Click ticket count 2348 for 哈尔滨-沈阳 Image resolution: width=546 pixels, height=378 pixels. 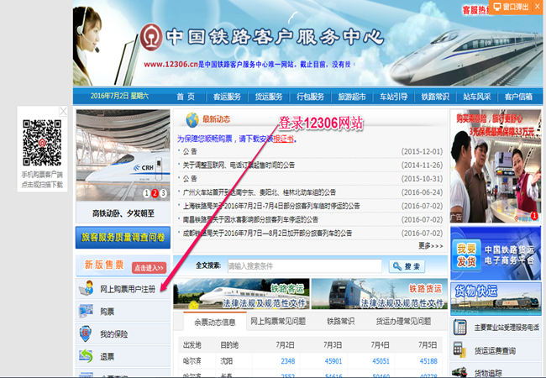click(287, 361)
